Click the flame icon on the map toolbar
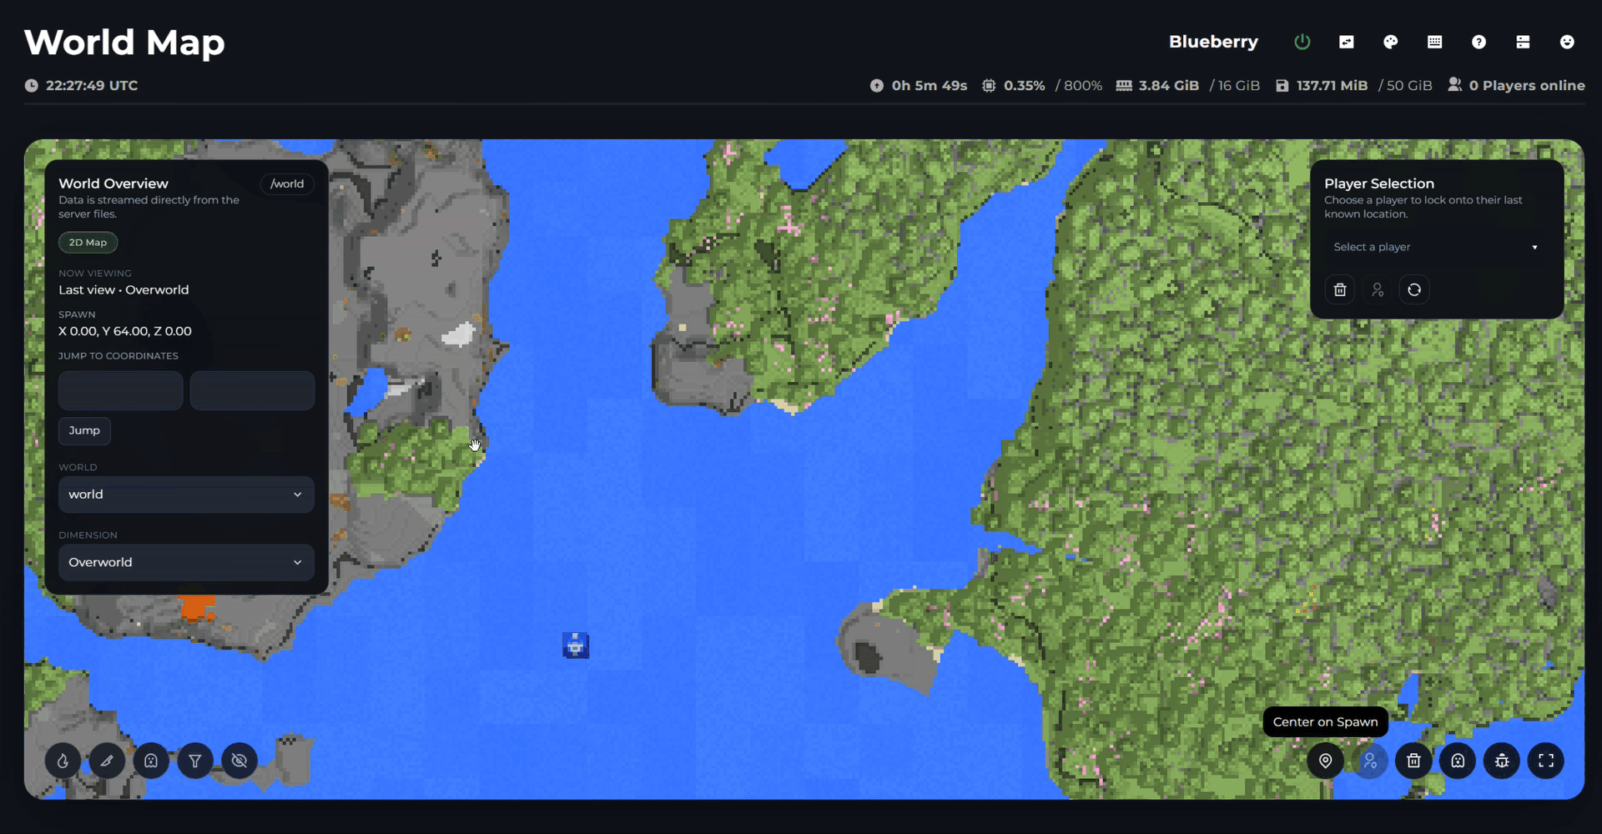The width and height of the screenshot is (1602, 834). tap(63, 761)
